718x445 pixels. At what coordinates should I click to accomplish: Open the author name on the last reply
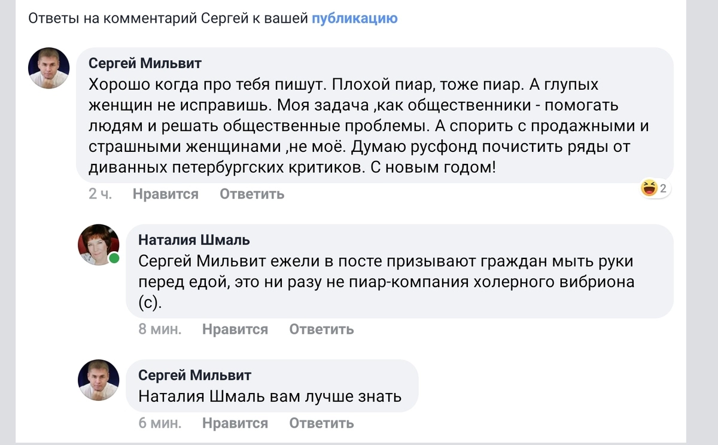pos(195,375)
